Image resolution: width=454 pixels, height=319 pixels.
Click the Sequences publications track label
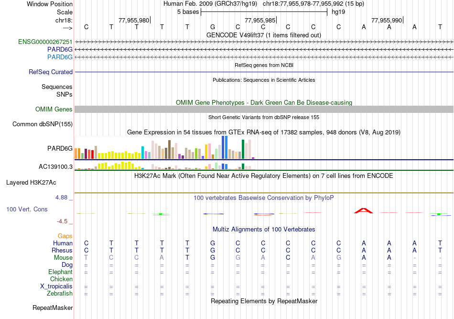point(57,87)
